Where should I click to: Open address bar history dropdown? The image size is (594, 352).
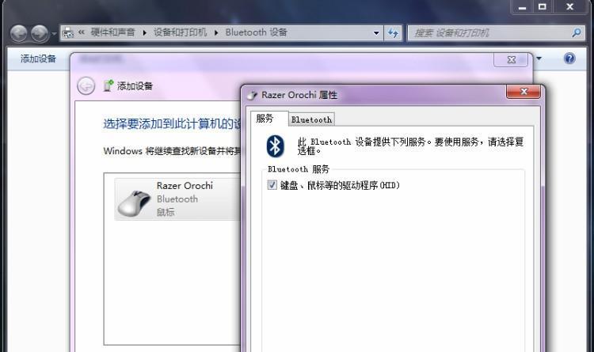376,33
